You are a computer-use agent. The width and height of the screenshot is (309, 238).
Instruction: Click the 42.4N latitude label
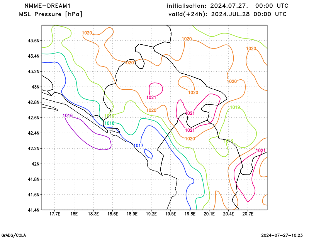(34, 133)
